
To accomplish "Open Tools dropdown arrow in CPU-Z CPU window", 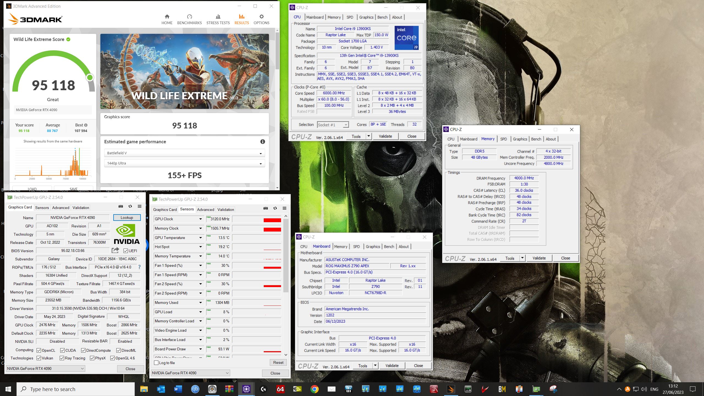I will 369,136.
